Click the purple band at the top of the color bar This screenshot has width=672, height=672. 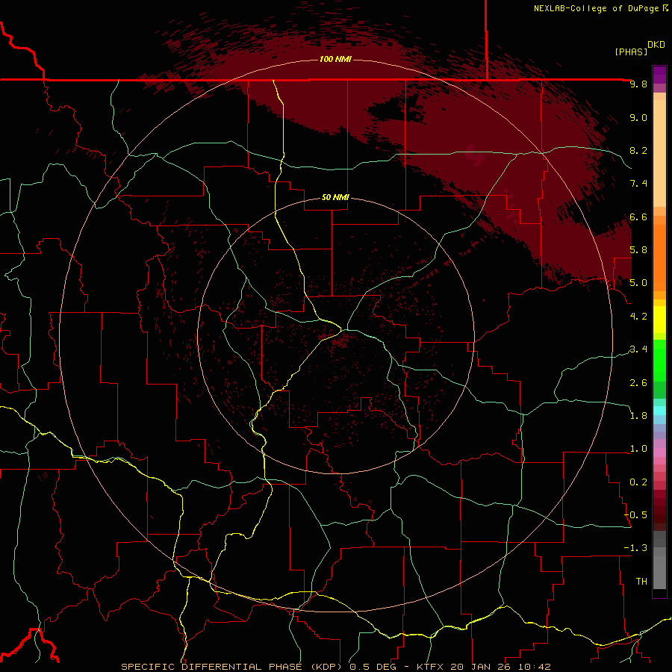point(659,75)
